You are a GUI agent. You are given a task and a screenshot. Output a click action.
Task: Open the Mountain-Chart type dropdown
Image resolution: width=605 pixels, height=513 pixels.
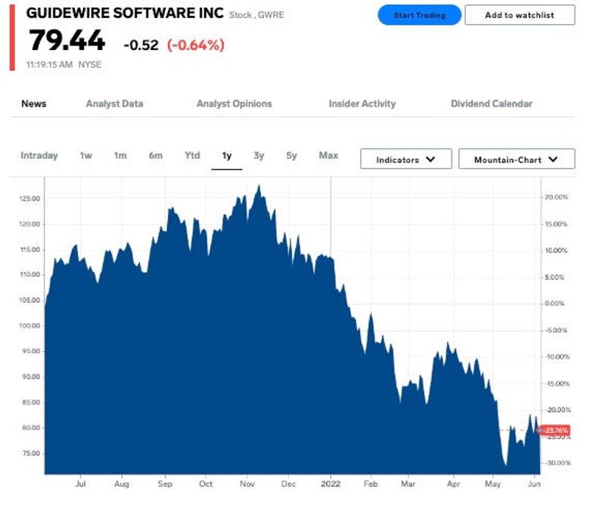pos(517,160)
